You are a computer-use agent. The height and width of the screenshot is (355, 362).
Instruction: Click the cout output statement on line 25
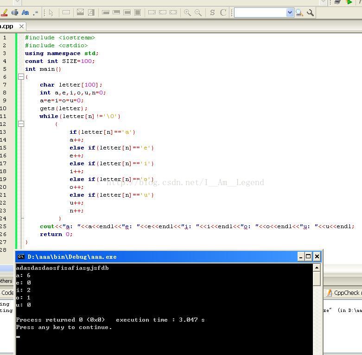coord(197,227)
